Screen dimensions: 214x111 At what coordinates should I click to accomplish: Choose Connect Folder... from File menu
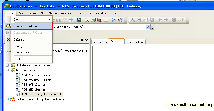29,26
